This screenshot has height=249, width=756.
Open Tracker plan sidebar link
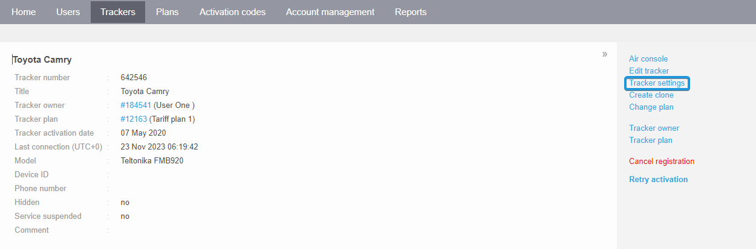click(x=651, y=140)
